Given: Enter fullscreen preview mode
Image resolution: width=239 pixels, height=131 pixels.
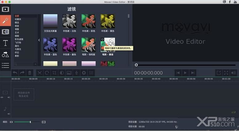Looking at the screenshot, I should (226, 73).
